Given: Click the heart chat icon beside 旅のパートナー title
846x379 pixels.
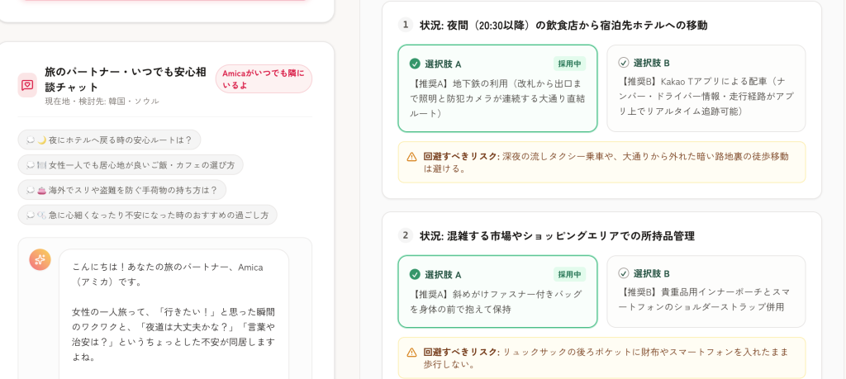Looking at the screenshot, I should pos(27,85).
